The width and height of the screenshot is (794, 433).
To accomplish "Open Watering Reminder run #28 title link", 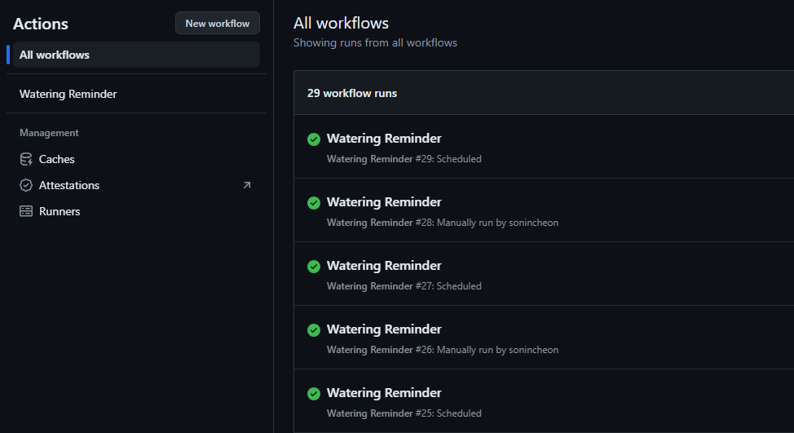I will pyautogui.click(x=384, y=202).
